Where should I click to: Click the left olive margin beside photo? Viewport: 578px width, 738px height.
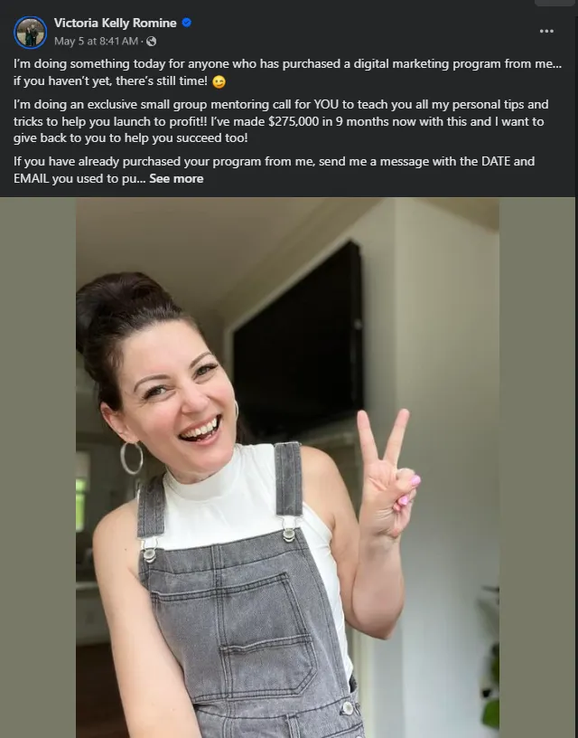pyautogui.click(x=38, y=468)
